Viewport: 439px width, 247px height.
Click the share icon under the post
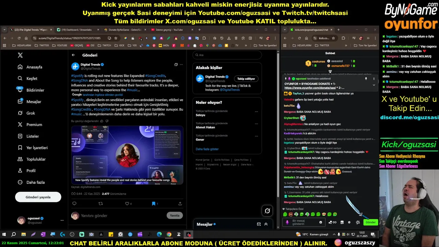[x=180, y=203]
